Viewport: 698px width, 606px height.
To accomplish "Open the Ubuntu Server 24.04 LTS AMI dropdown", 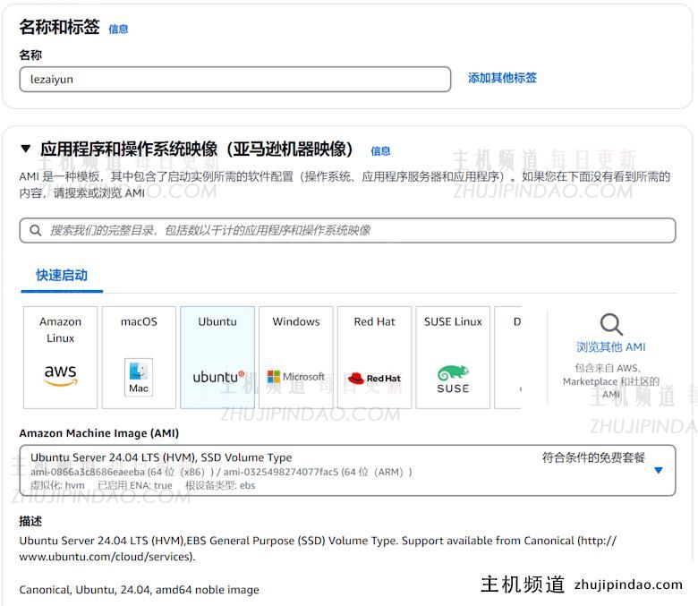I will click(348, 470).
